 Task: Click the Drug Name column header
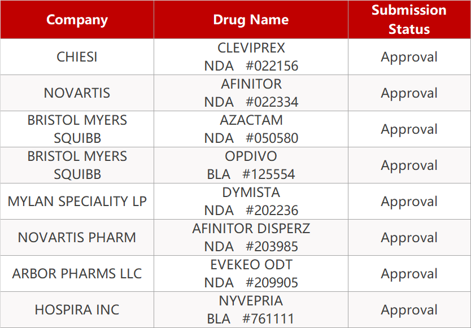click(x=251, y=20)
